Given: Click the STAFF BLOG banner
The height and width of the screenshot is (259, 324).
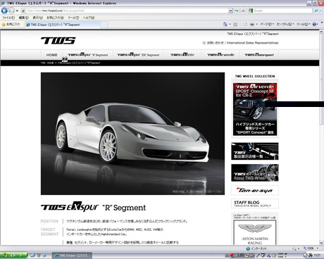Looking at the screenshot, I should click(255, 203).
